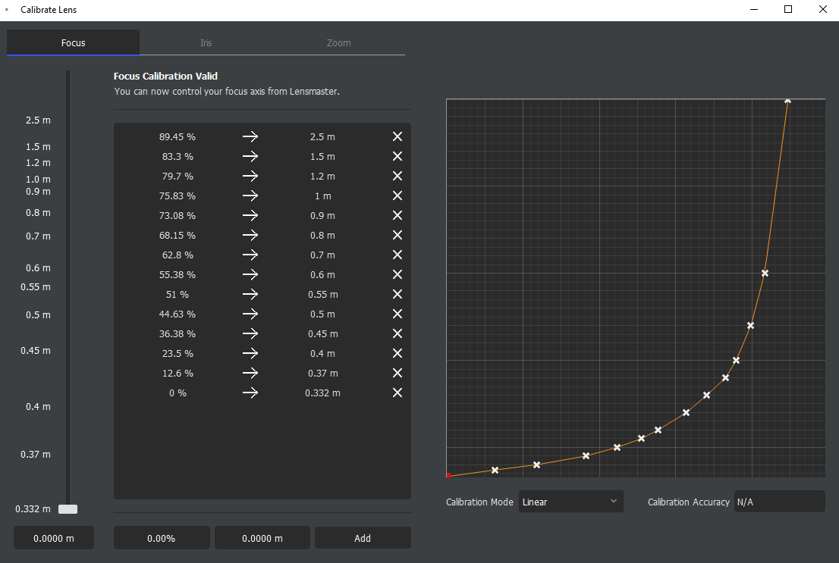Click the 0.00% percentage input field
Image resolution: width=839 pixels, height=563 pixels.
pyautogui.click(x=161, y=539)
